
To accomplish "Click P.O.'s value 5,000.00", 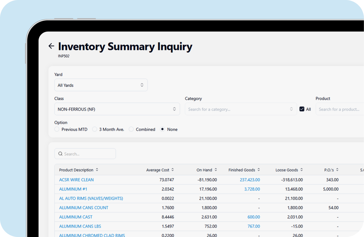I will pos(331,189).
